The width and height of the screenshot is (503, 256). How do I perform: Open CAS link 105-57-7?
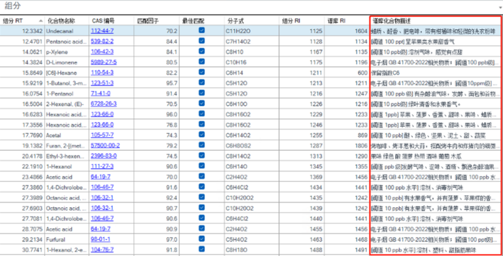(102, 135)
